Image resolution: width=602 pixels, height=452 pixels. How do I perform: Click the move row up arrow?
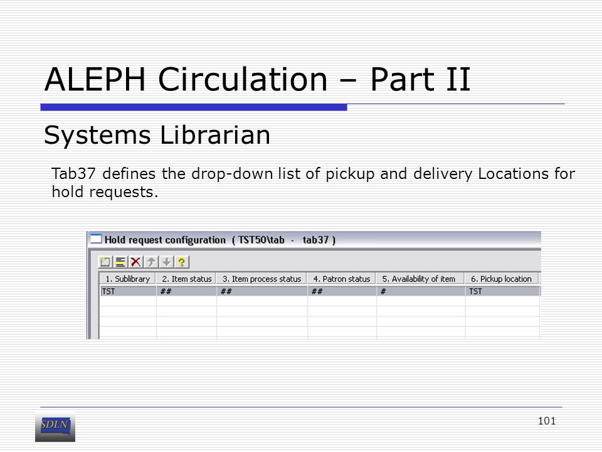coord(151,262)
